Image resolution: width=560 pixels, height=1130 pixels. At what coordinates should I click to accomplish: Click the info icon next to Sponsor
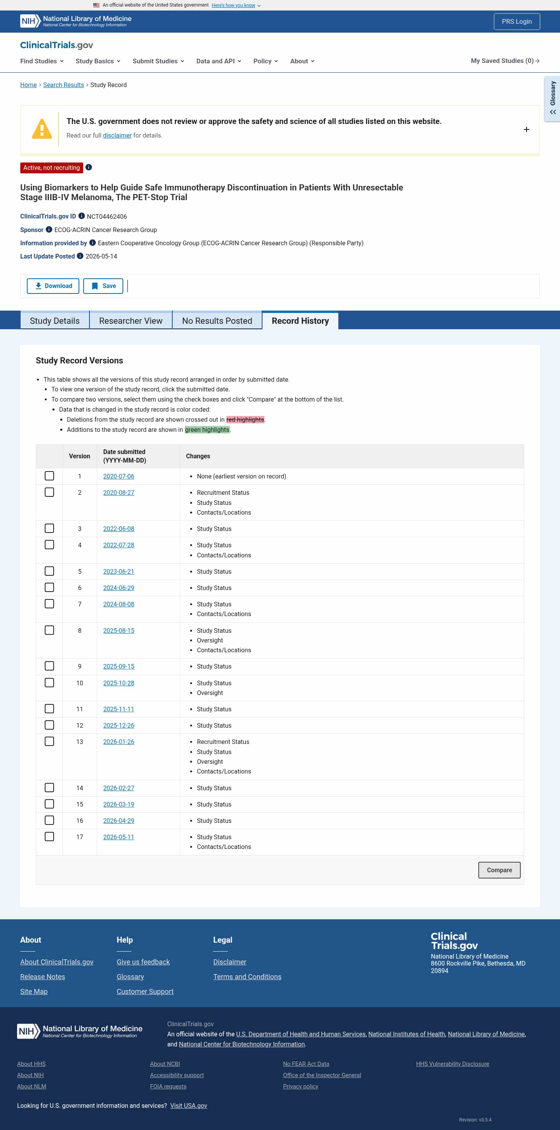(x=49, y=229)
